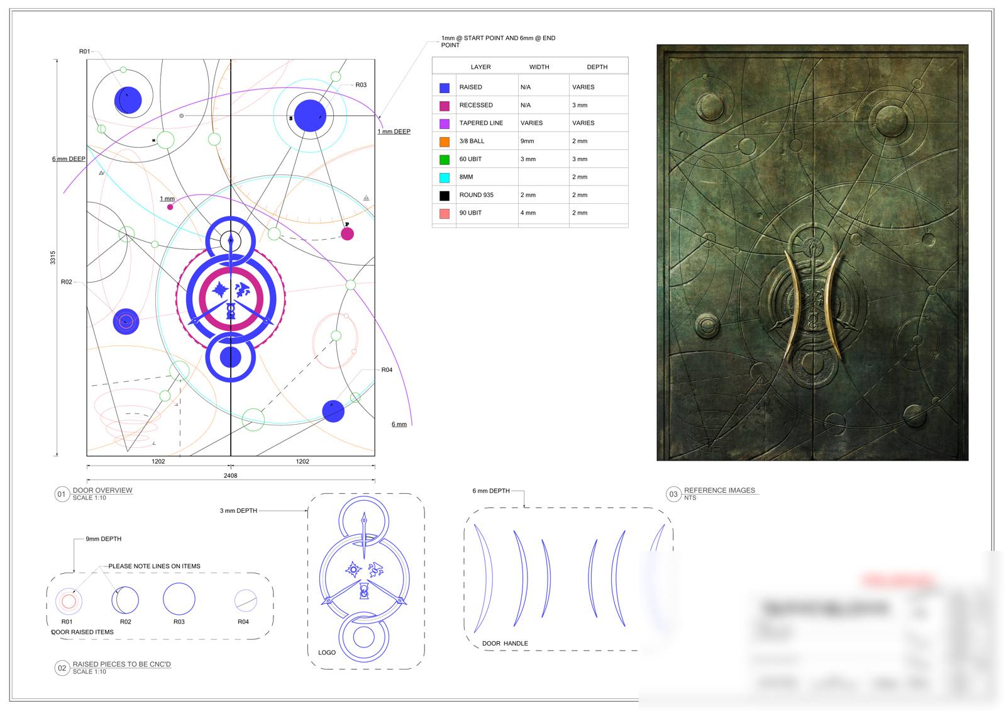Click the R04 callout on door overview

click(x=387, y=370)
